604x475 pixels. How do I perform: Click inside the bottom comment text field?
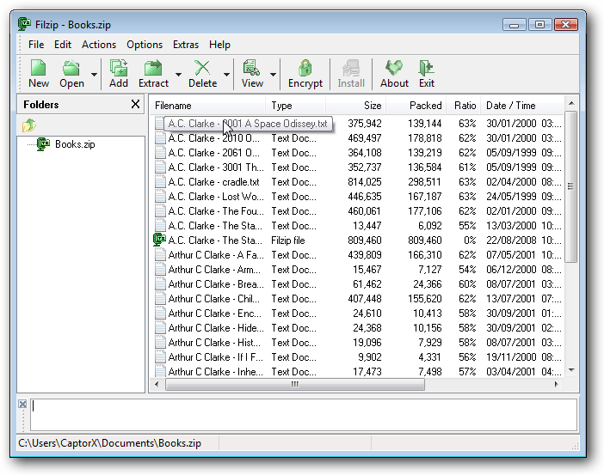coord(304,415)
